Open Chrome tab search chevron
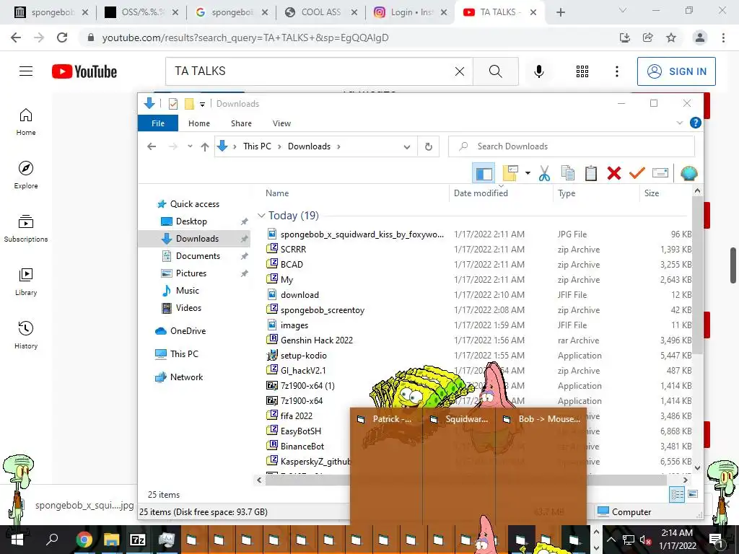Viewport: 739px width, 554px height. point(622,10)
